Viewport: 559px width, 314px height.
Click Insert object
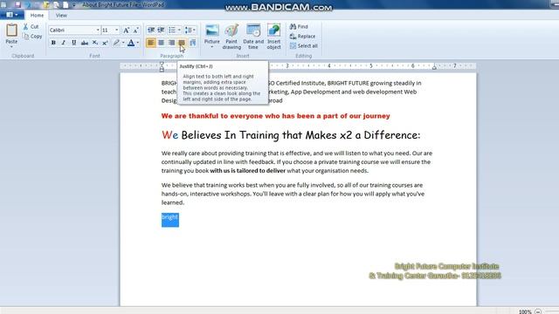click(x=273, y=37)
